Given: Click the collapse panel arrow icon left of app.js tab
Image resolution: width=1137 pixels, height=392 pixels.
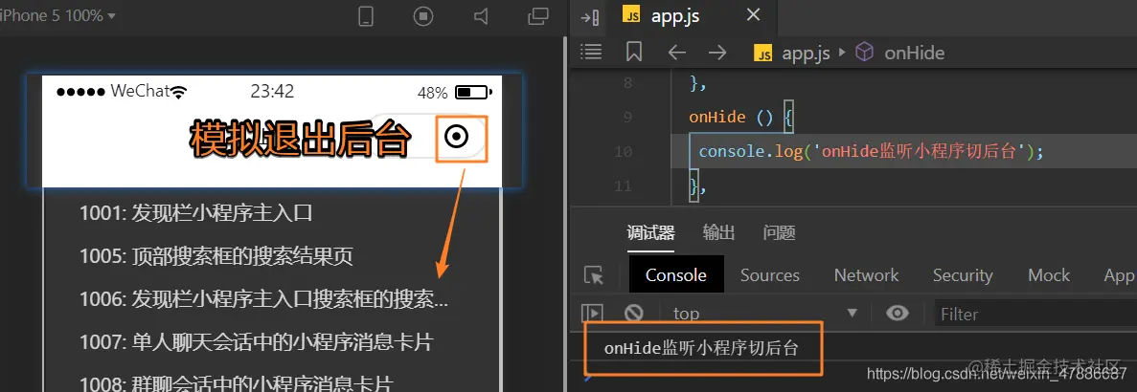Looking at the screenshot, I should coord(591,17).
